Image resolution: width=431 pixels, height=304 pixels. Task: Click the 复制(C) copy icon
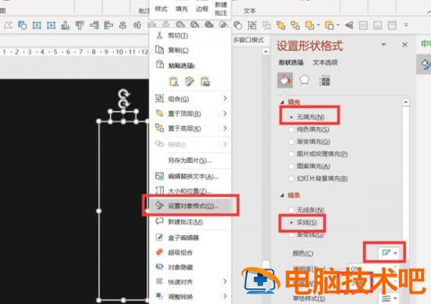(159, 49)
